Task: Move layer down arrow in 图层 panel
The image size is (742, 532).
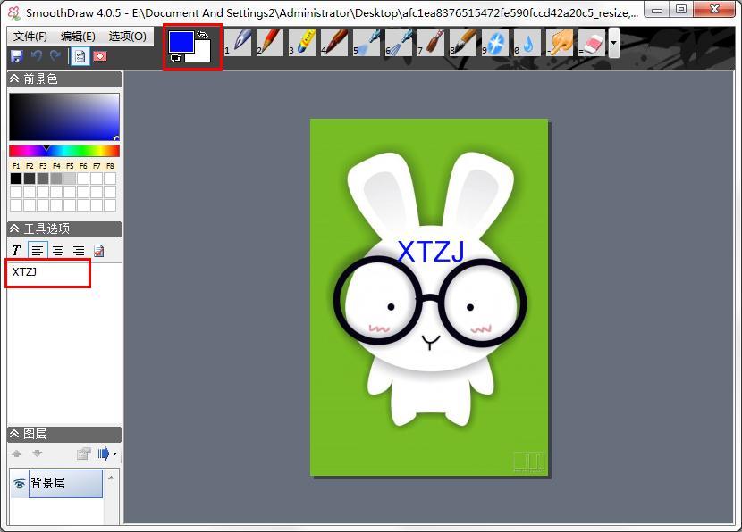Action: pos(38,453)
